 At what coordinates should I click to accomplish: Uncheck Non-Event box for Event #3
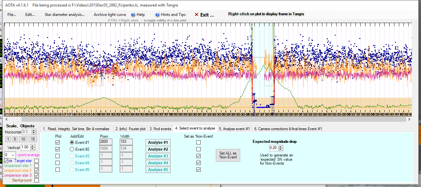point(198,156)
